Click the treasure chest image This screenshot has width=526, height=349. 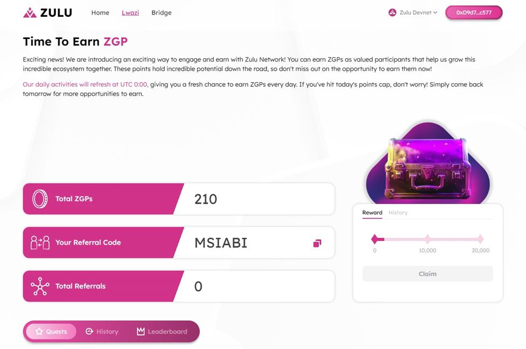point(427,164)
